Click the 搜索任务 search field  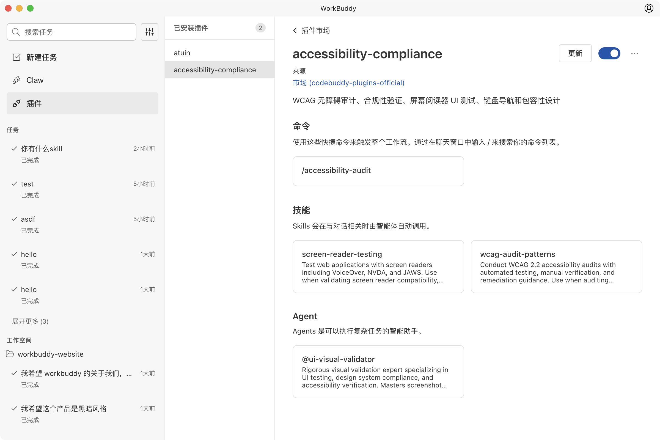[x=71, y=32]
